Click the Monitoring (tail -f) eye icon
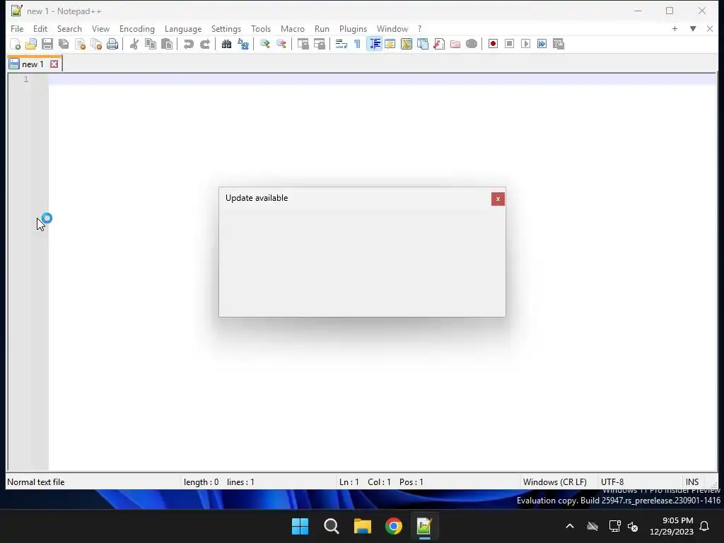The height and width of the screenshot is (543, 724). pos(472,44)
